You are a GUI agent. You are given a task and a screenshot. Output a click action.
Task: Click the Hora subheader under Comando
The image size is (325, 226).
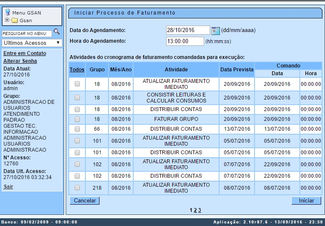tap(311, 73)
